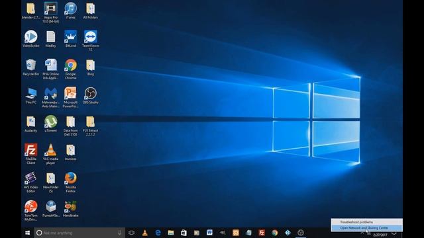The height and width of the screenshot is (238, 424).
Task: Open the Windows Start menu
Action: 28,233
